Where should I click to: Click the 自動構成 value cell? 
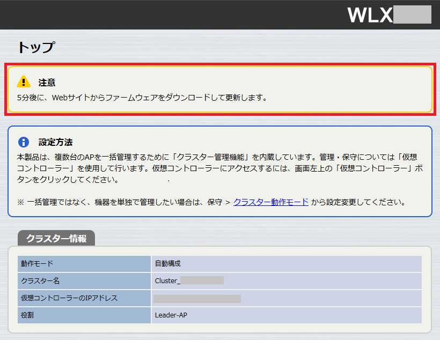[287, 264]
